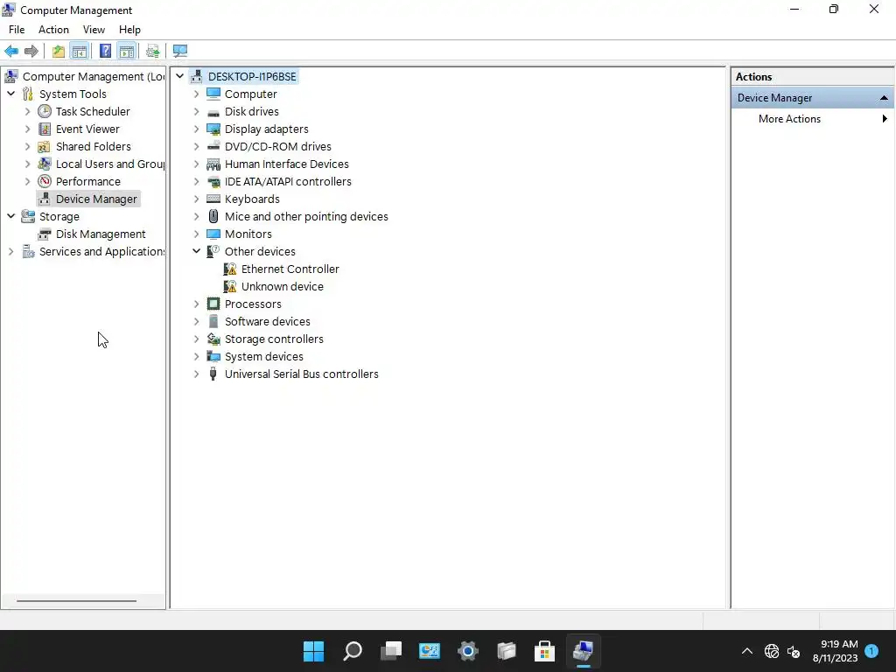The image size is (896, 672).
Task: Select the Human Interface Devices category
Action: point(286,164)
